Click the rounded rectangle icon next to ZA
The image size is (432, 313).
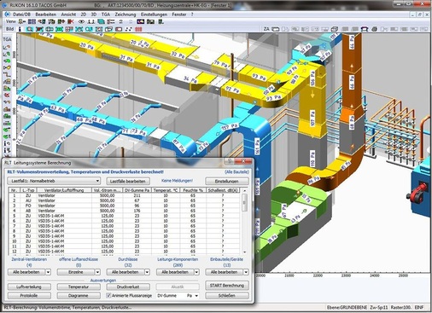pos(276,29)
